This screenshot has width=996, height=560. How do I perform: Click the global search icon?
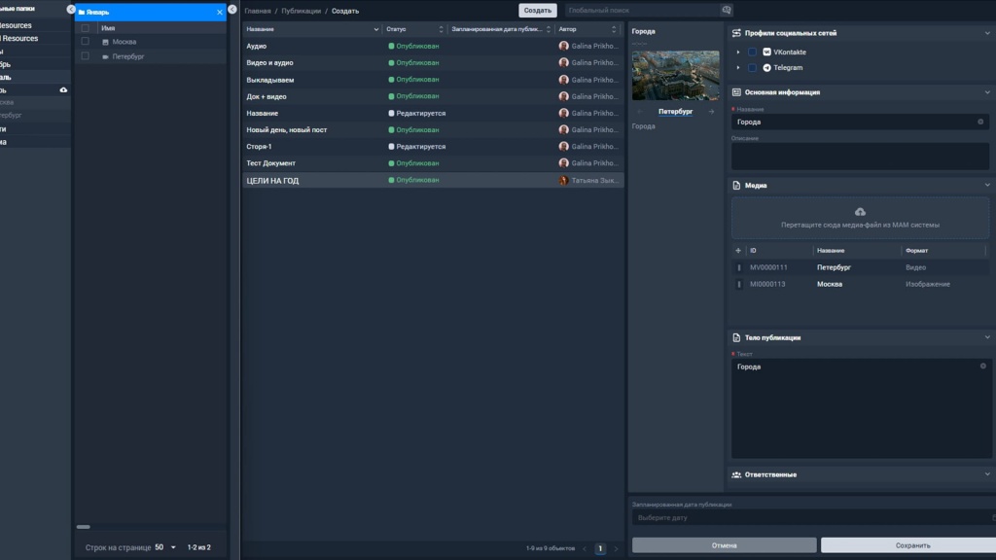pos(726,11)
